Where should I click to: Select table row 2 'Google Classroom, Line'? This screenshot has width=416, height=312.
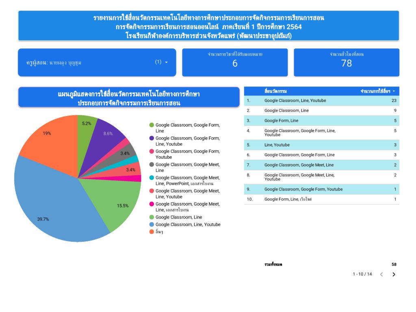point(322,110)
